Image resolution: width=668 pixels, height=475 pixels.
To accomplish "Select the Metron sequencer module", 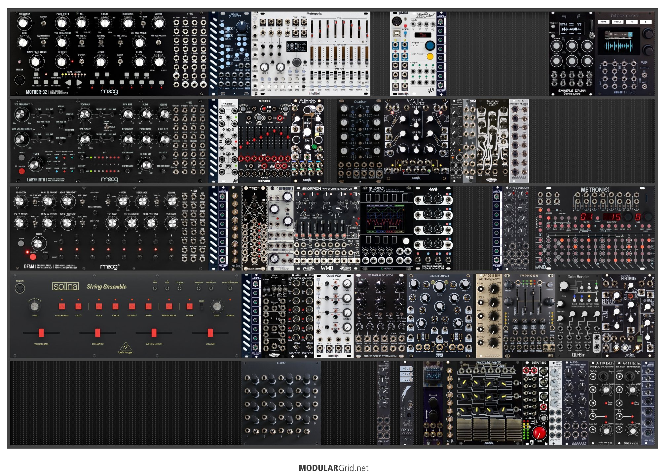I will 595,229.
